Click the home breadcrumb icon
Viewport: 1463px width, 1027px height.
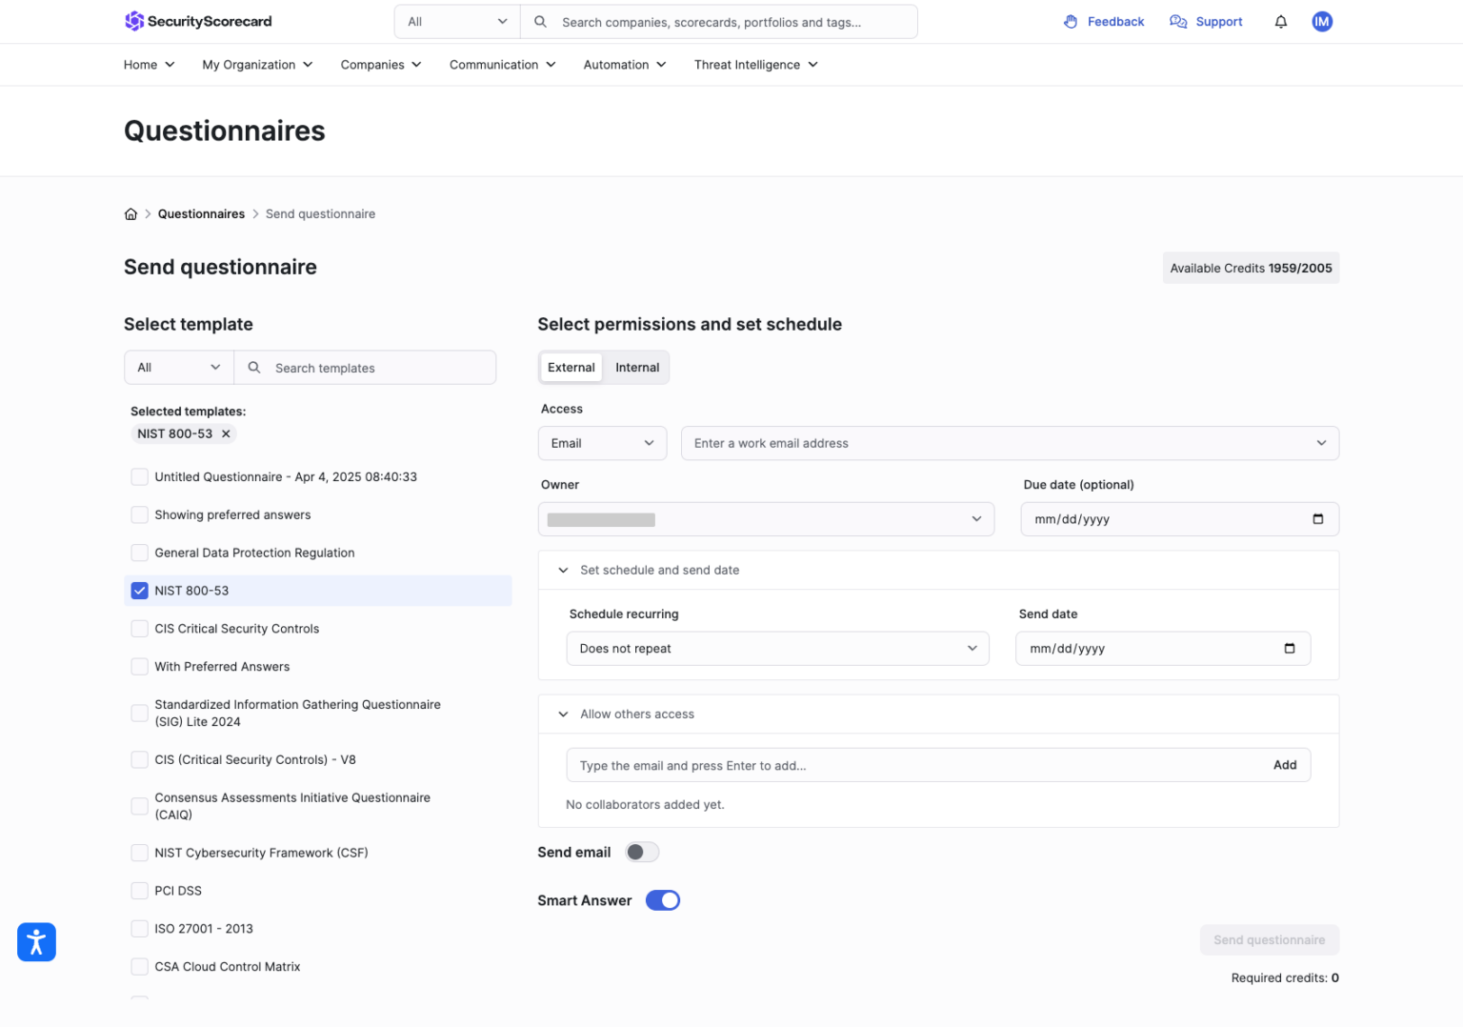click(130, 213)
